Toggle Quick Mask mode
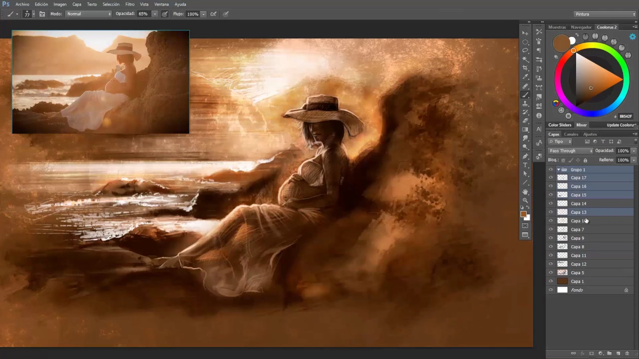 coord(525,226)
